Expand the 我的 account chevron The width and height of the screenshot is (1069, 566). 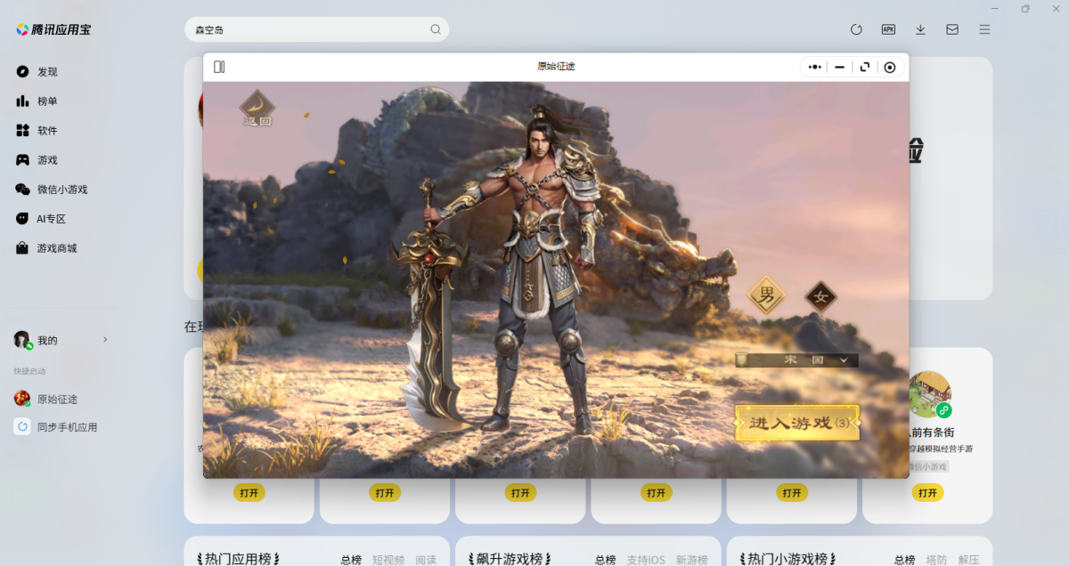(x=105, y=340)
